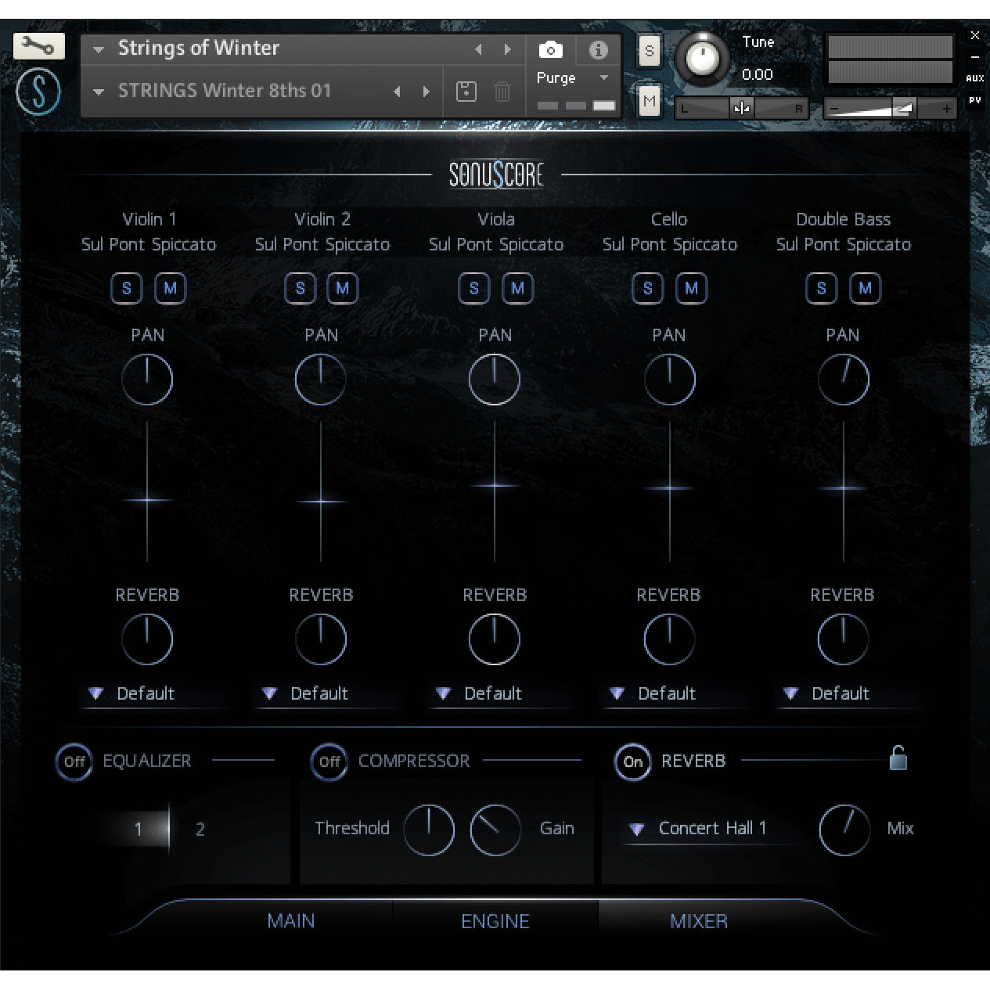Viewport: 990px width, 990px height.
Task: Open the wrench instrument options icon
Action: (38, 46)
